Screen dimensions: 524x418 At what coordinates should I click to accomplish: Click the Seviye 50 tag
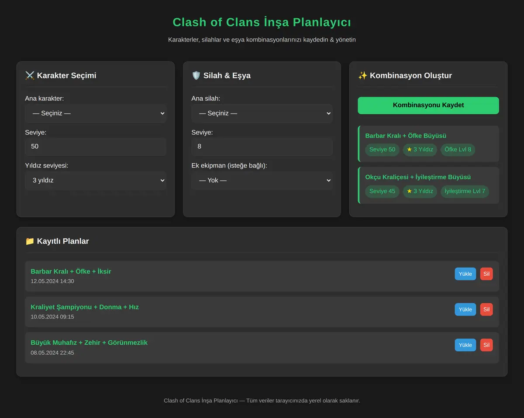coord(382,150)
